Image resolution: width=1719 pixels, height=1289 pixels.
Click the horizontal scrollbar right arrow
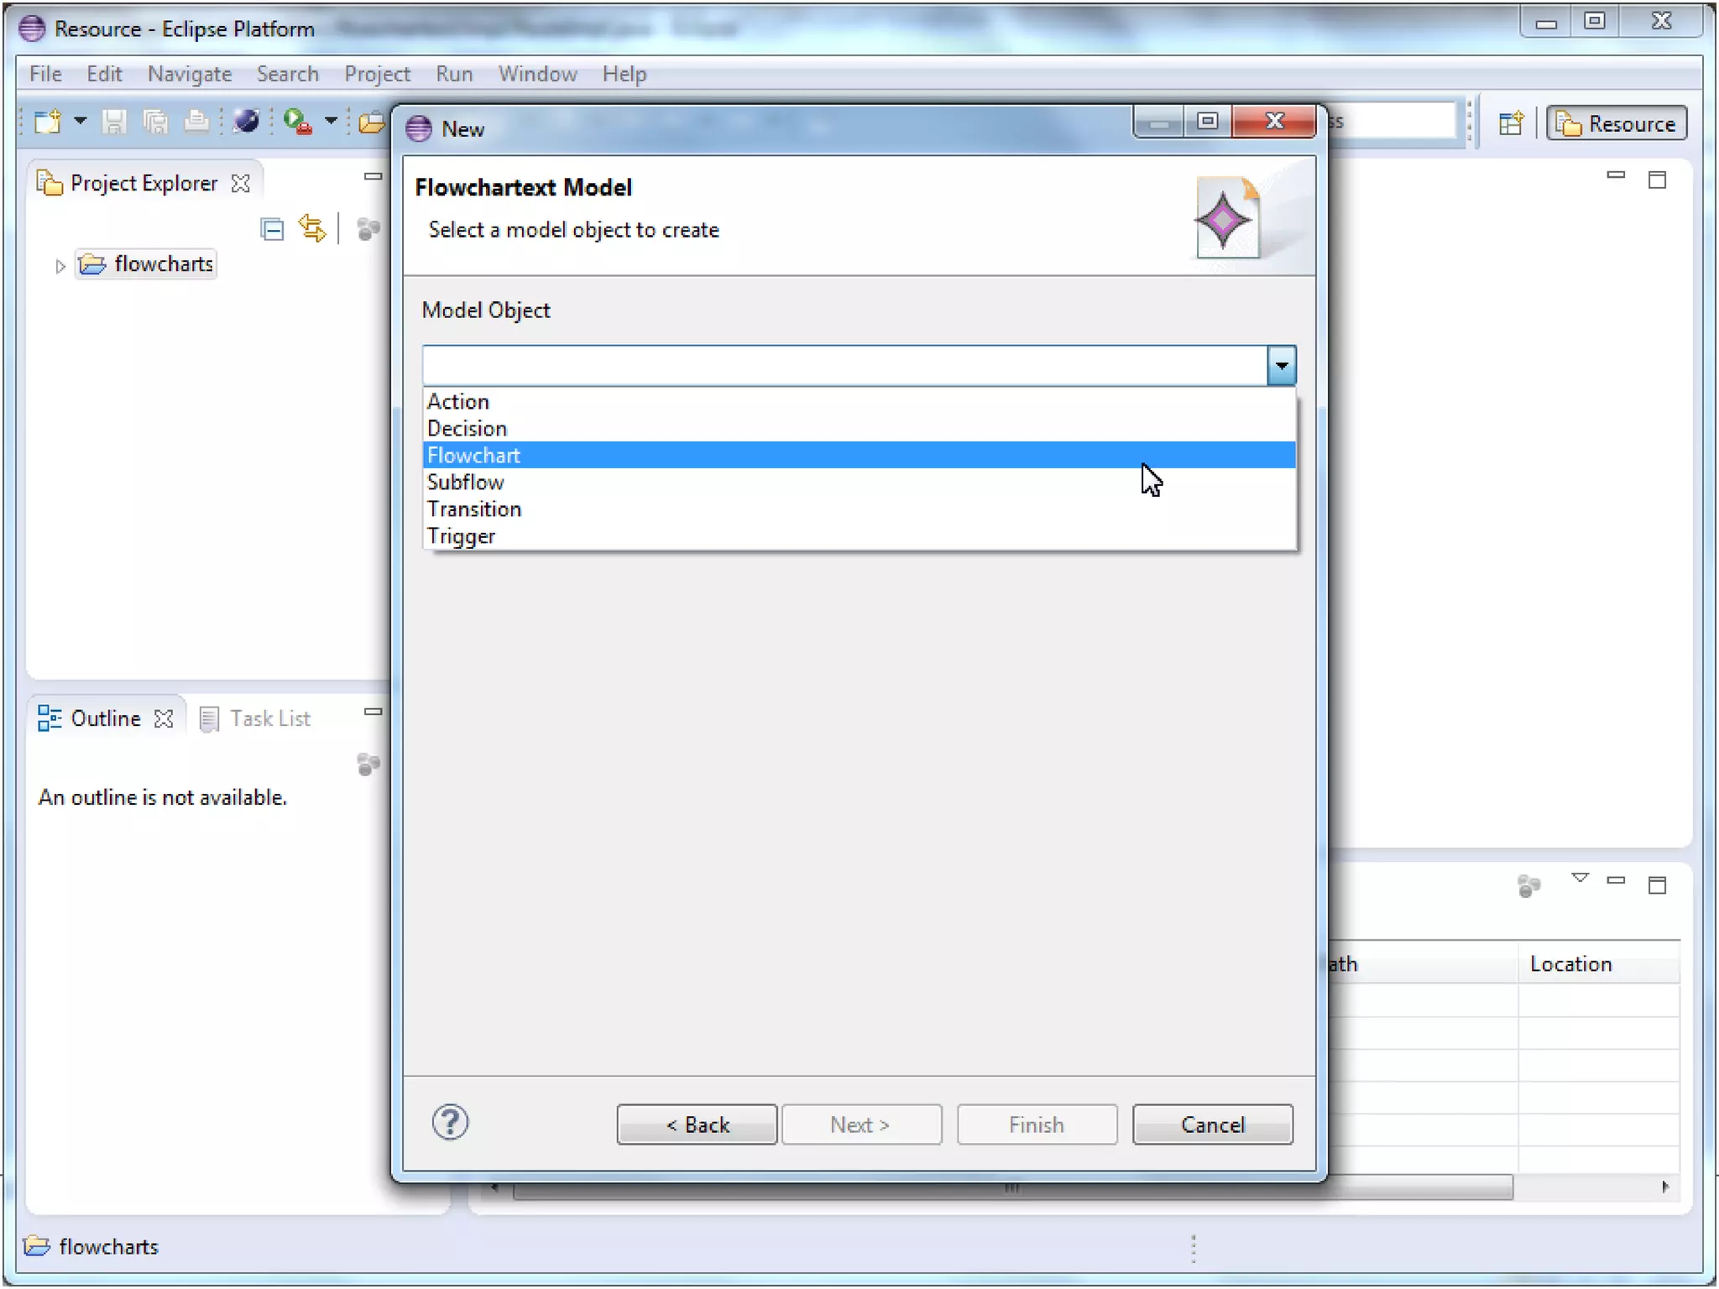point(1665,1187)
